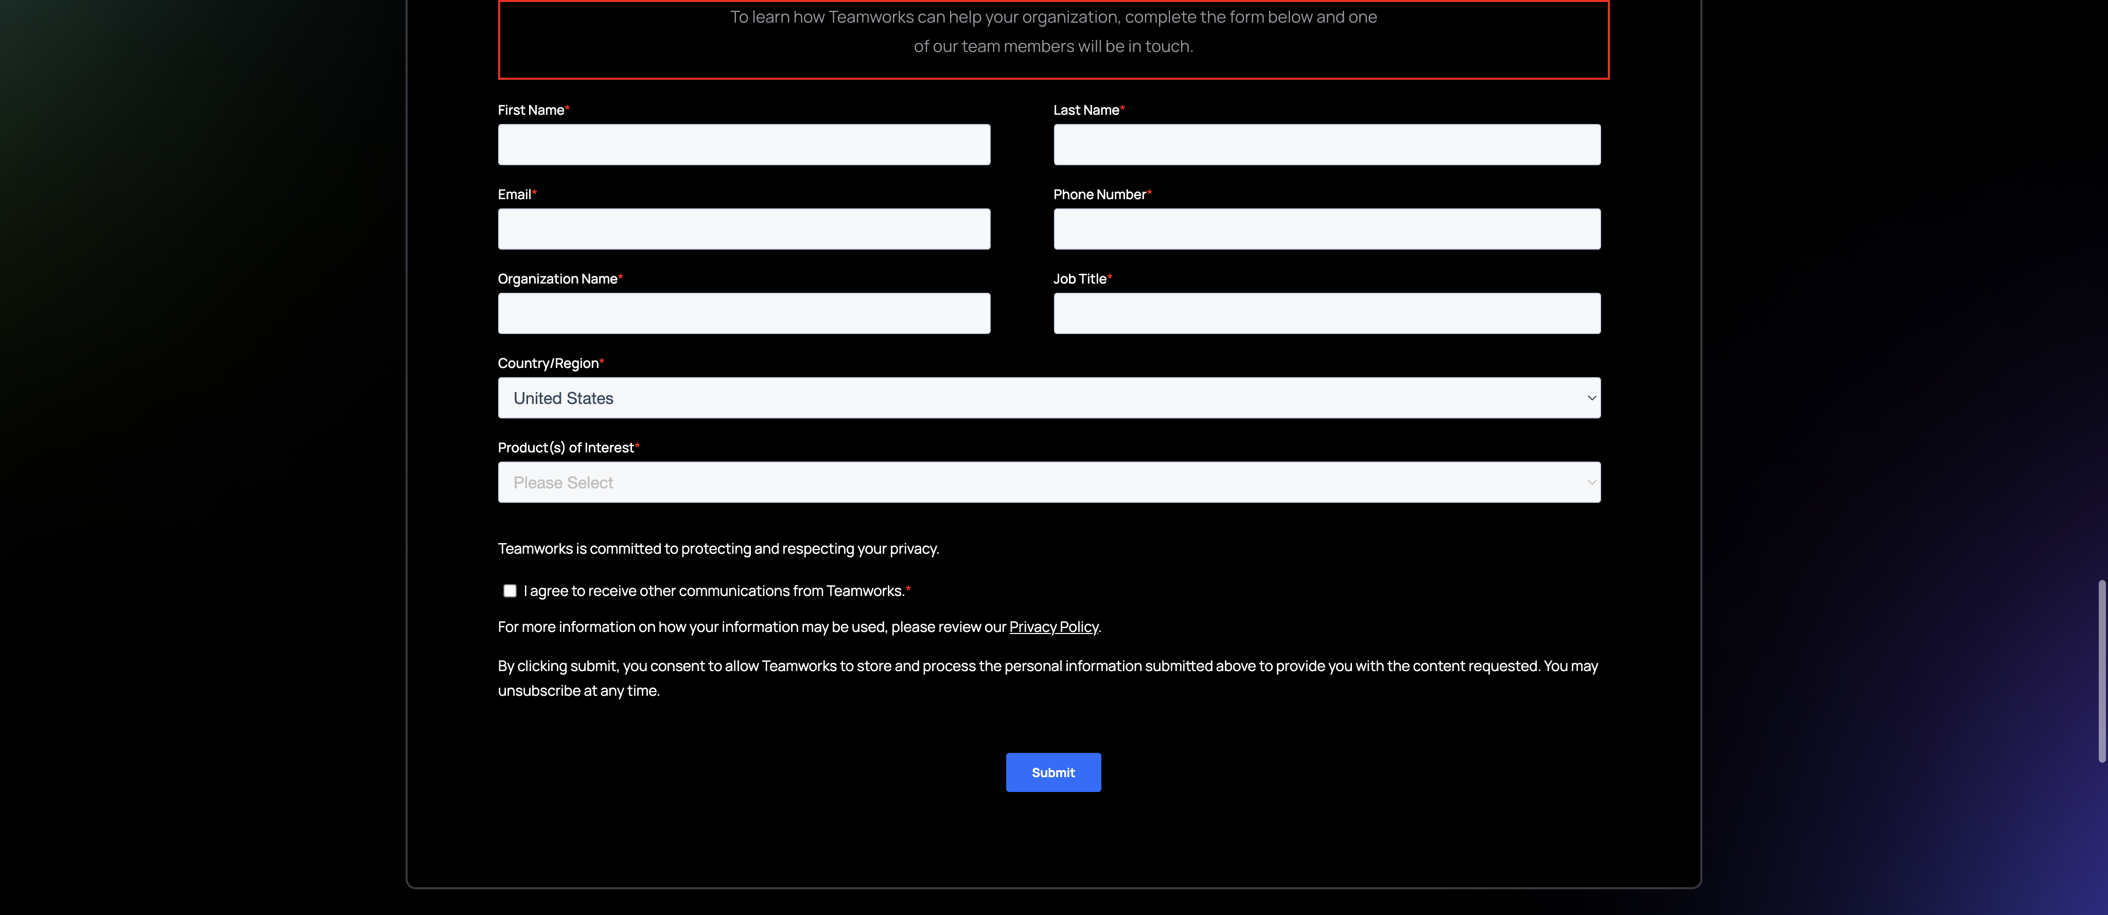This screenshot has height=915, width=2108.
Task: Click the "I agree to receive other communications" label
Action: click(714, 591)
